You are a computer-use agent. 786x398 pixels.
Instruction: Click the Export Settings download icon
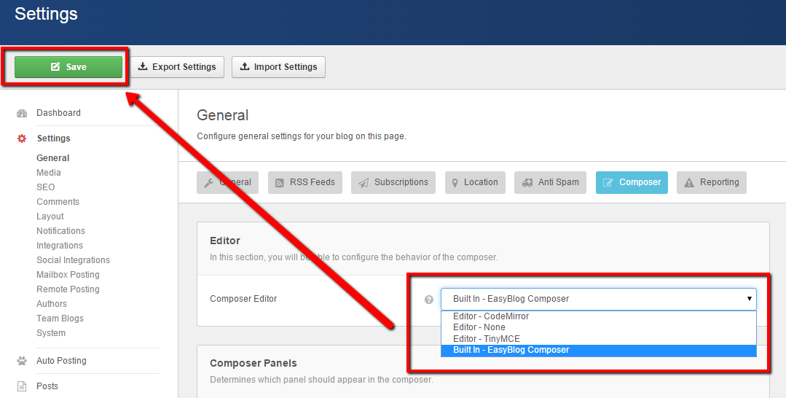click(x=143, y=66)
